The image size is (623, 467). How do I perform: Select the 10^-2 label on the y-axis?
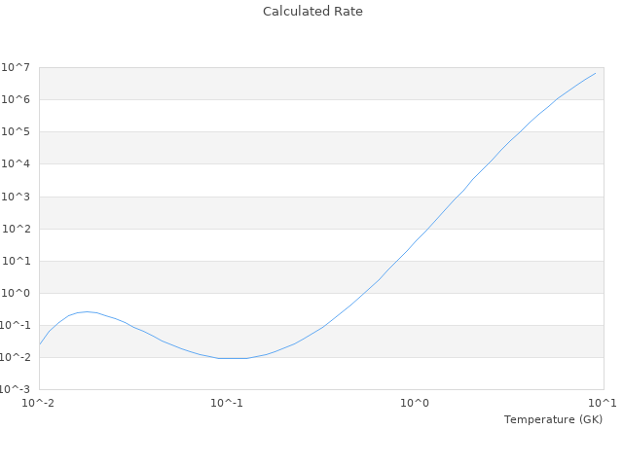17,357
